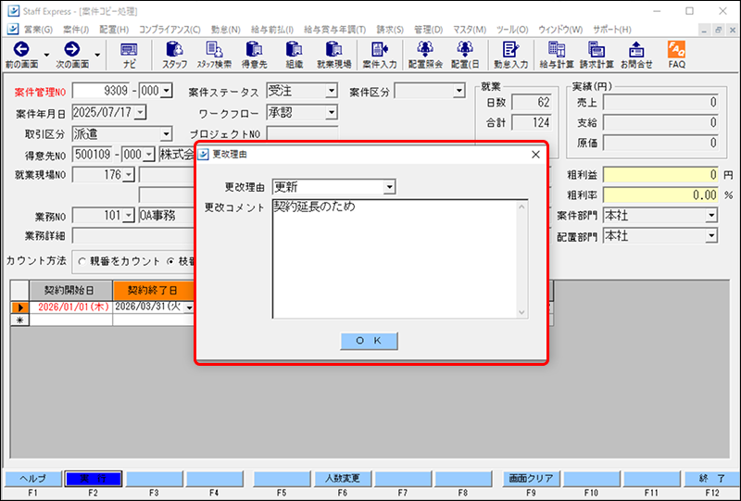Open the 給与計算 payroll icon
Image resolution: width=741 pixels, height=501 pixels.
(557, 49)
